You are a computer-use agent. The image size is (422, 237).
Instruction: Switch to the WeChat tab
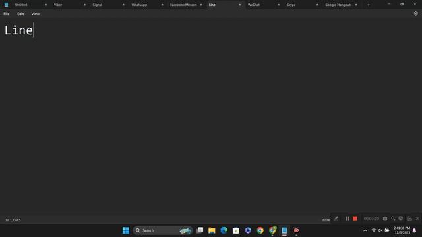[253, 5]
